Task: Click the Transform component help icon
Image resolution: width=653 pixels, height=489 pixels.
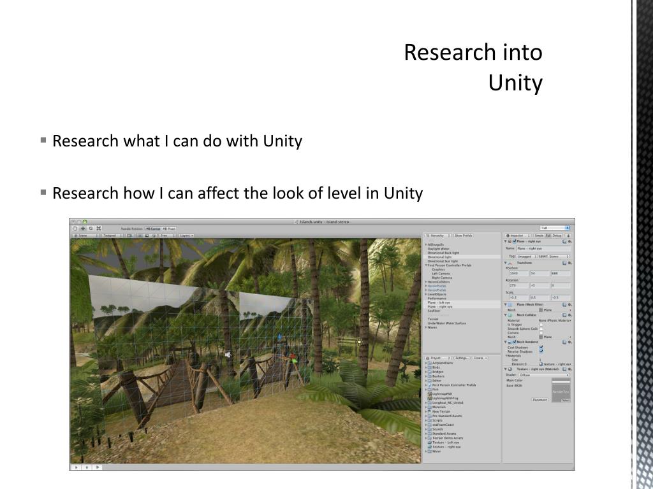Action: pyautogui.click(x=564, y=263)
